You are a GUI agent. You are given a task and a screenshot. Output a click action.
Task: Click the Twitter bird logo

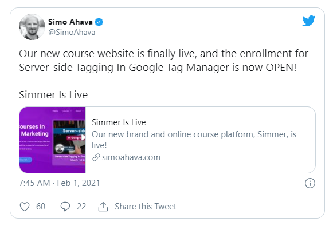[x=309, y=21]
